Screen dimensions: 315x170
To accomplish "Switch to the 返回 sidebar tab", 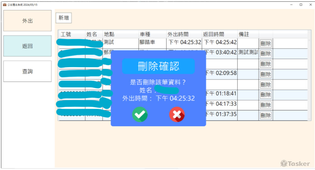I will (x=27, y=46).
